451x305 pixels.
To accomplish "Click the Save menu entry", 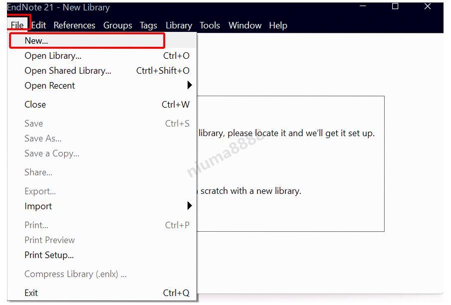I will tap(102, 123).
